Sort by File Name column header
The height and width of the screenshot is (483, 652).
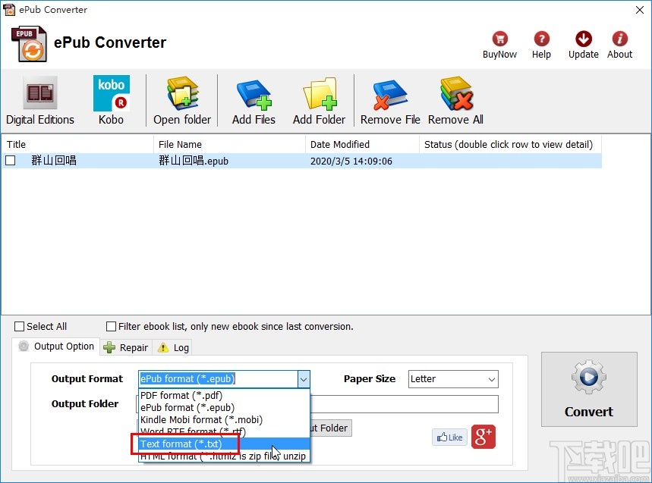click(x=229, y=144)
